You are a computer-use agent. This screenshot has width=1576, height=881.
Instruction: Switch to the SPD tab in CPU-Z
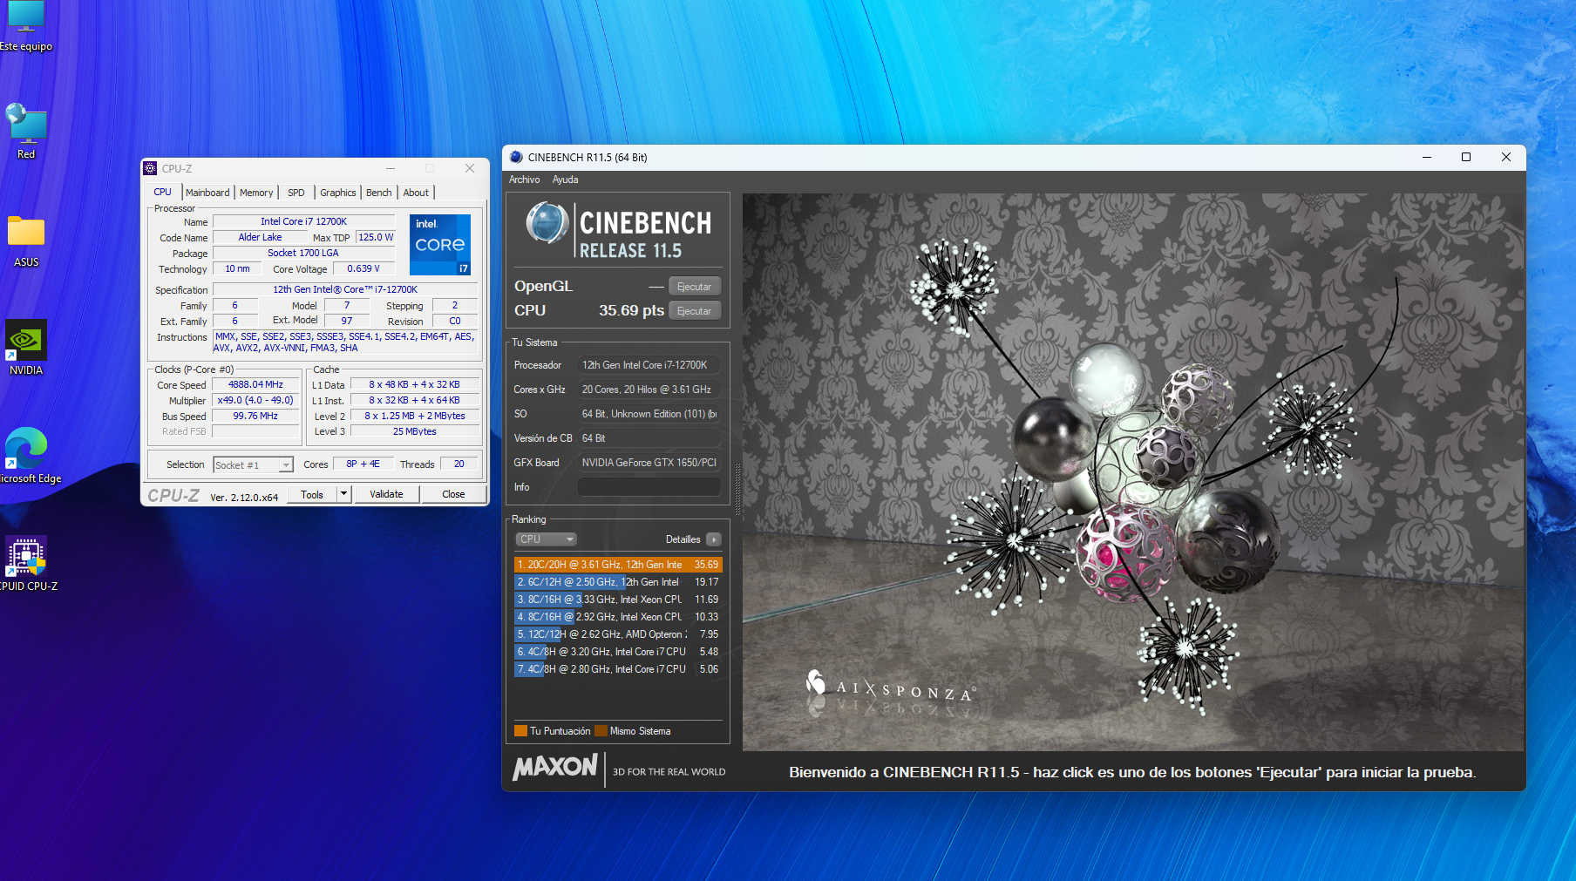point(296,193)
